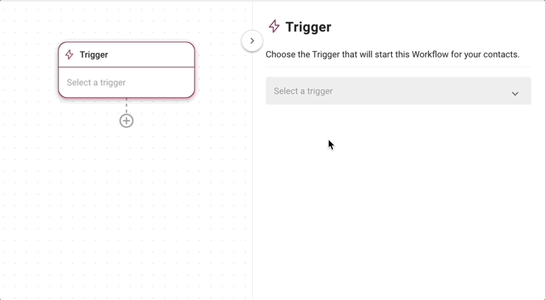Viewport: 545px width, 300px height.
Task: Click the dashed connector below Trigger node
Action: 127,106
